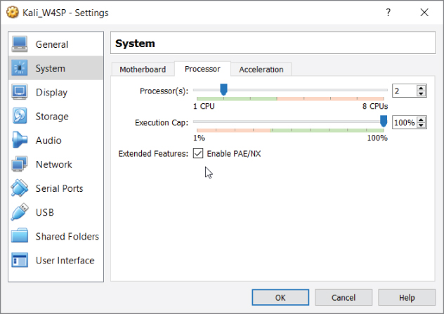Image resolution: width=444 pixels, height=314 pixels.
Task: Lower execution cap with down arrow
Action: (421, 126)
